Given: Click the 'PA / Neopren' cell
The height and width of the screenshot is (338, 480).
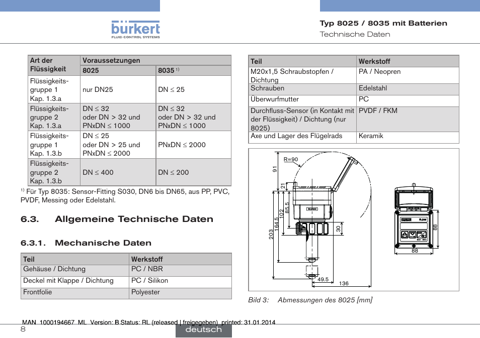Looking at the screenshot, I should [408, 75].
